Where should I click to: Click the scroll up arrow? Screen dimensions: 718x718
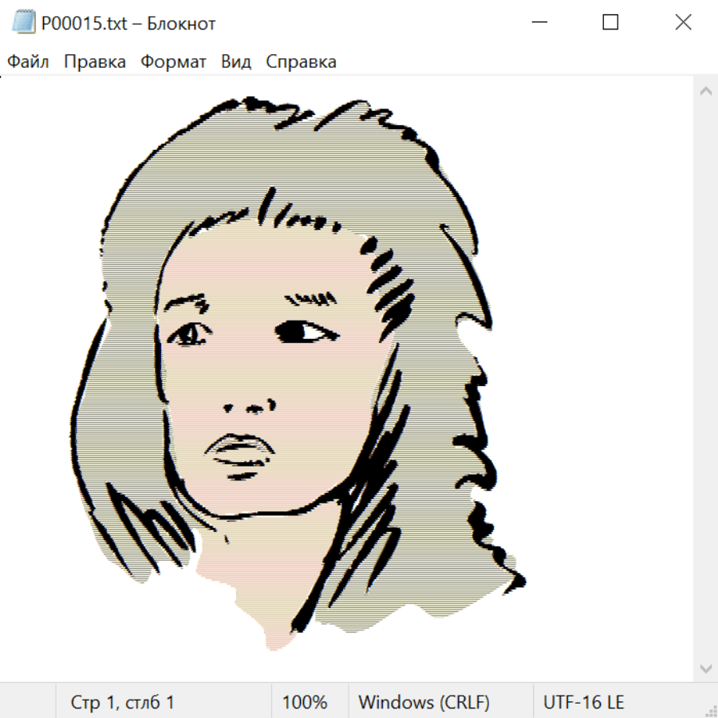(705, 92)
